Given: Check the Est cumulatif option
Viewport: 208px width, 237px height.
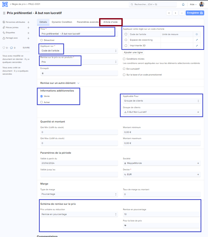Looking at the screenshot, I should [124, 69].
